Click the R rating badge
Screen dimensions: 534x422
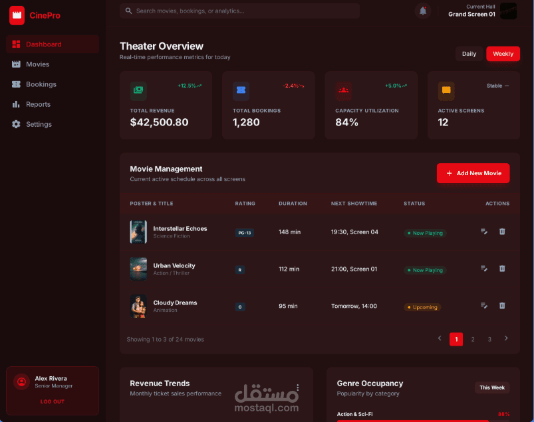[240, 270]
